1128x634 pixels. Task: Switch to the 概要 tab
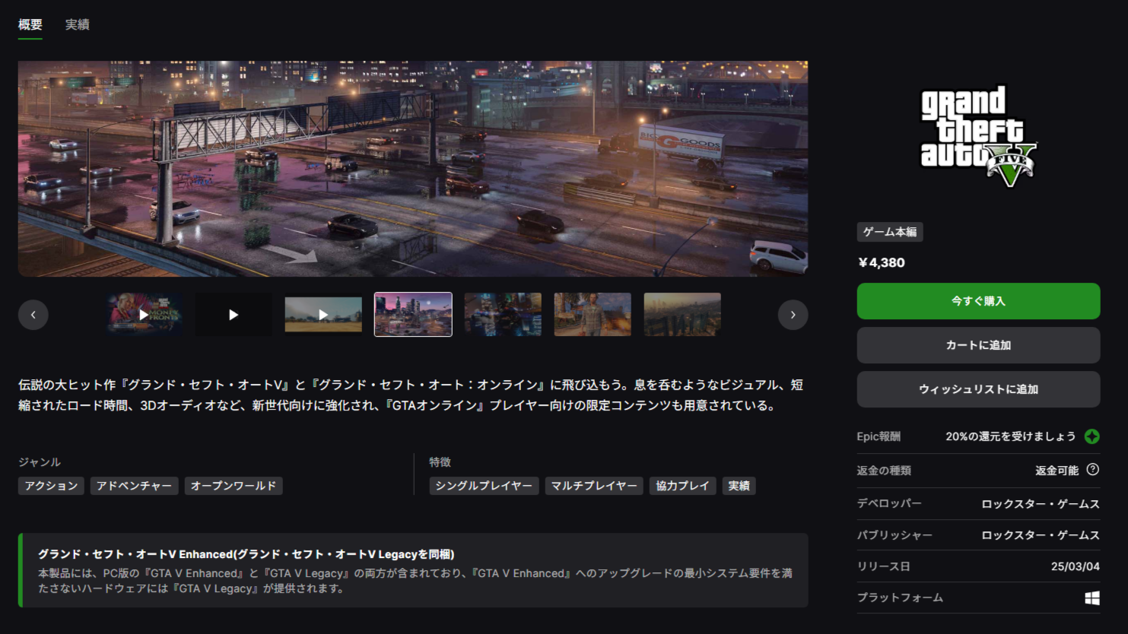pyautogui.click(x=30, y=24)
